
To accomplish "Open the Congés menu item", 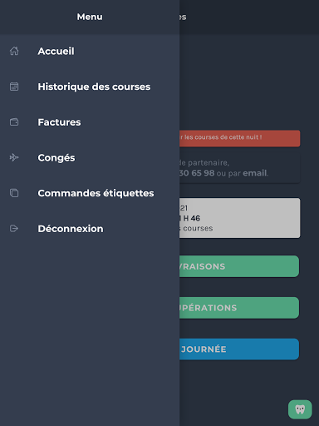I will (x=90, y=157).
